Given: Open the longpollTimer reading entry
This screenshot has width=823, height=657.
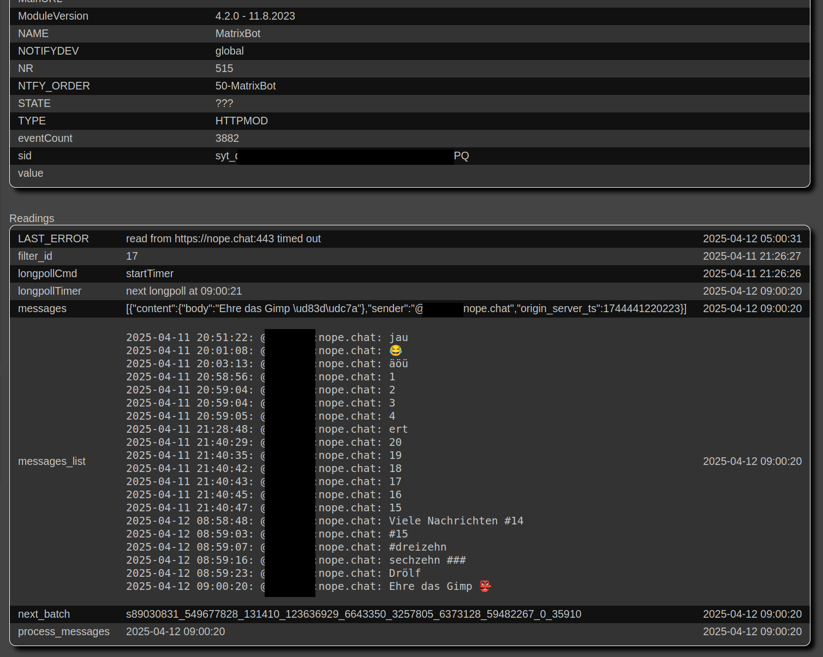Looking at the screenshot, I should point(50,291).
